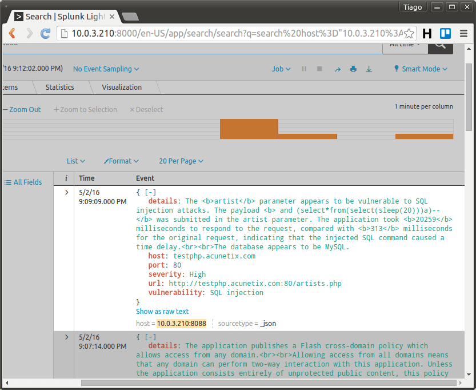Open the No Event Sampling dropdown
The width and height of the screenshot is (476, 390).
[106, 69]
